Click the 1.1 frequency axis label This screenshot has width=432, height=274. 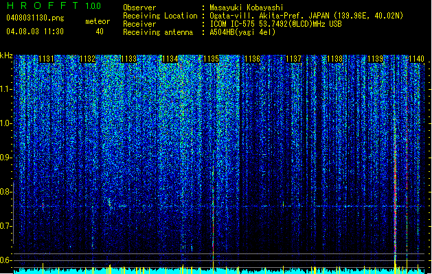point(6,89)
